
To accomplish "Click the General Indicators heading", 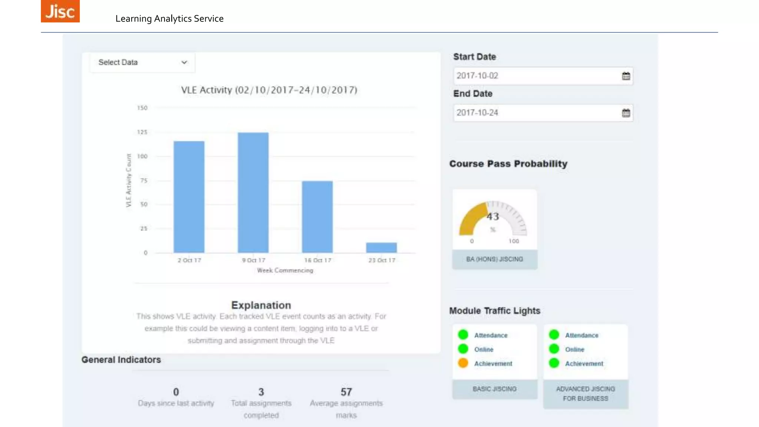I will tap(121, 360).
